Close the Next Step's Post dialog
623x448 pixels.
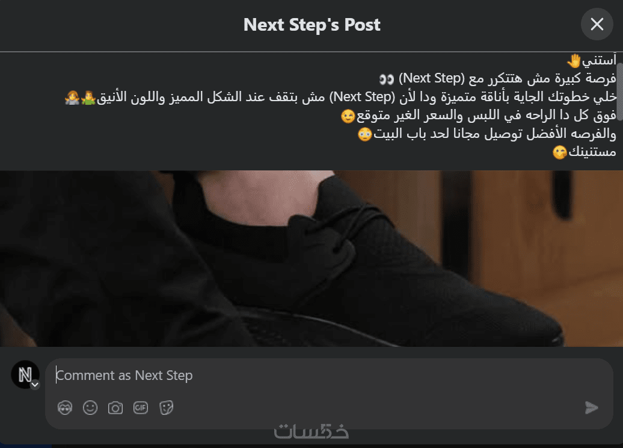click(597, 24)
